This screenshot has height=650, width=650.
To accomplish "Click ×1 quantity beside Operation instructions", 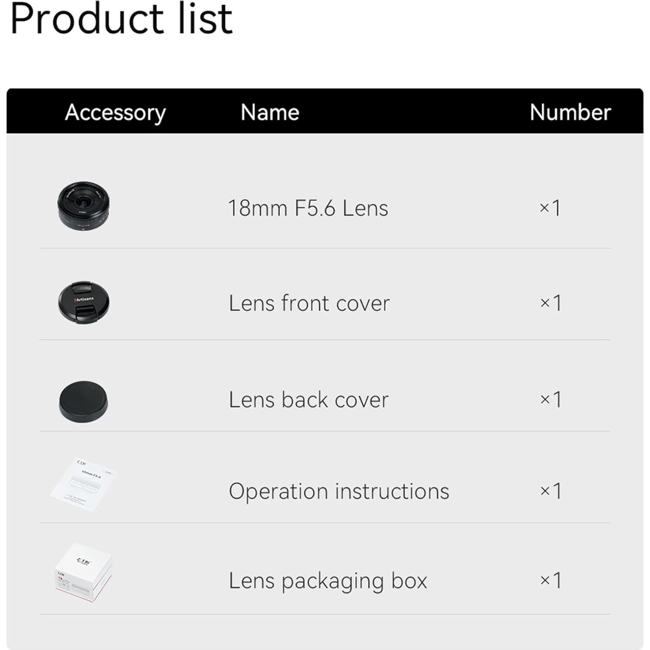I will (551, 491).
